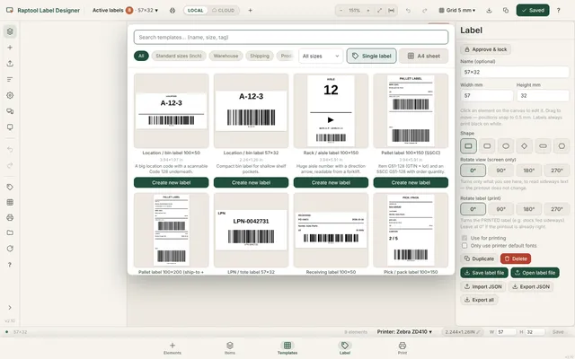Set Rotate label print to 180°
This screenshot has height=359, width=575.
click(x=529, y=209)
